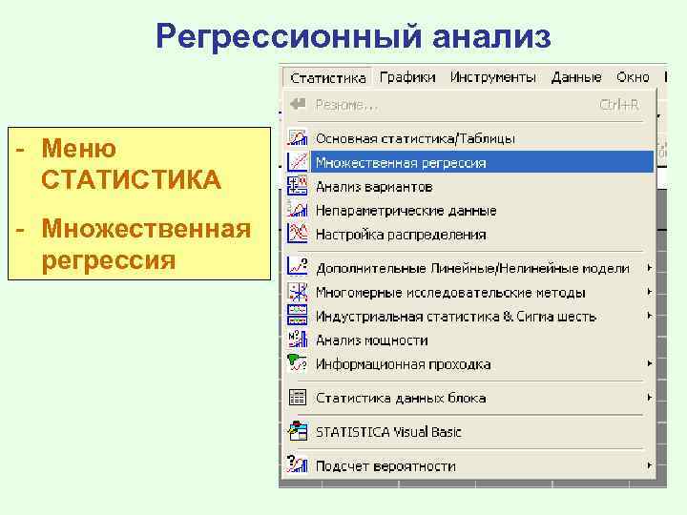Expand Подсчет вероятности submenu arrow
Viewport: 687px width, 515px height.
pyautogui.click(x=650, y=465)
